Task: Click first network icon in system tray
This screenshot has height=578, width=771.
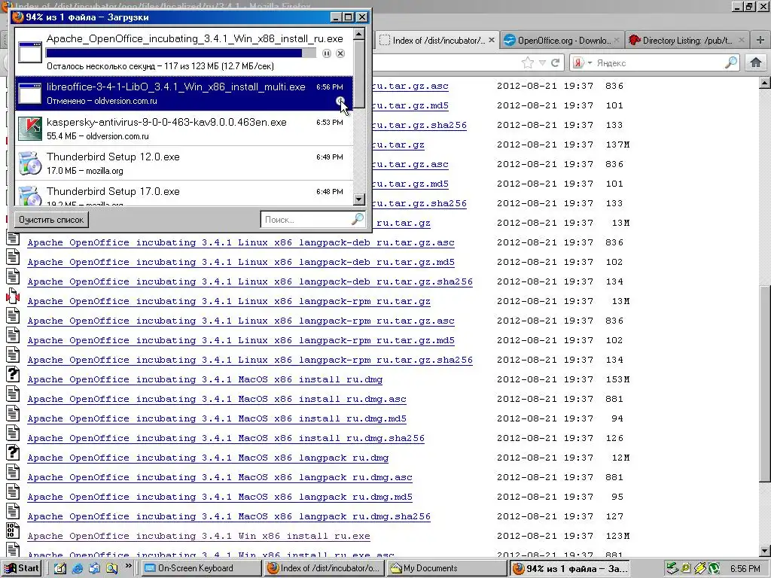Action: tap(672, 569)
